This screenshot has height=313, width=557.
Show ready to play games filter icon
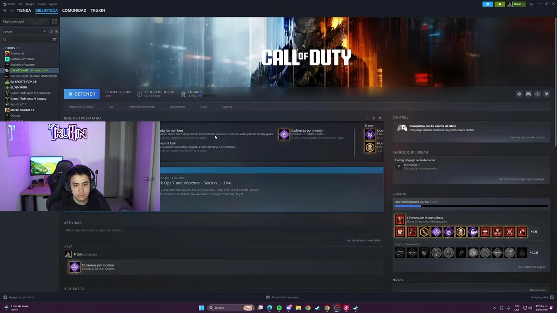coord(57,31)
